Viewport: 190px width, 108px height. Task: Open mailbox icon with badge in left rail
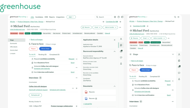pyautogui.click(x=121, y=51)
